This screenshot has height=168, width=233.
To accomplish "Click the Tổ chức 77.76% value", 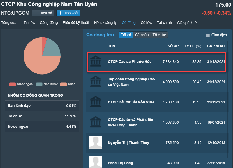I will click(70, 116).
